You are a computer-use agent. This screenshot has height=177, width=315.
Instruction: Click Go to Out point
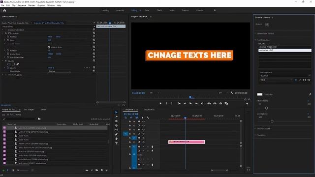tap(202, 103)
